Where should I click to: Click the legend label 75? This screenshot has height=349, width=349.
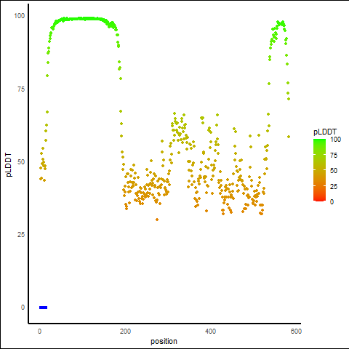click(334, 156)
